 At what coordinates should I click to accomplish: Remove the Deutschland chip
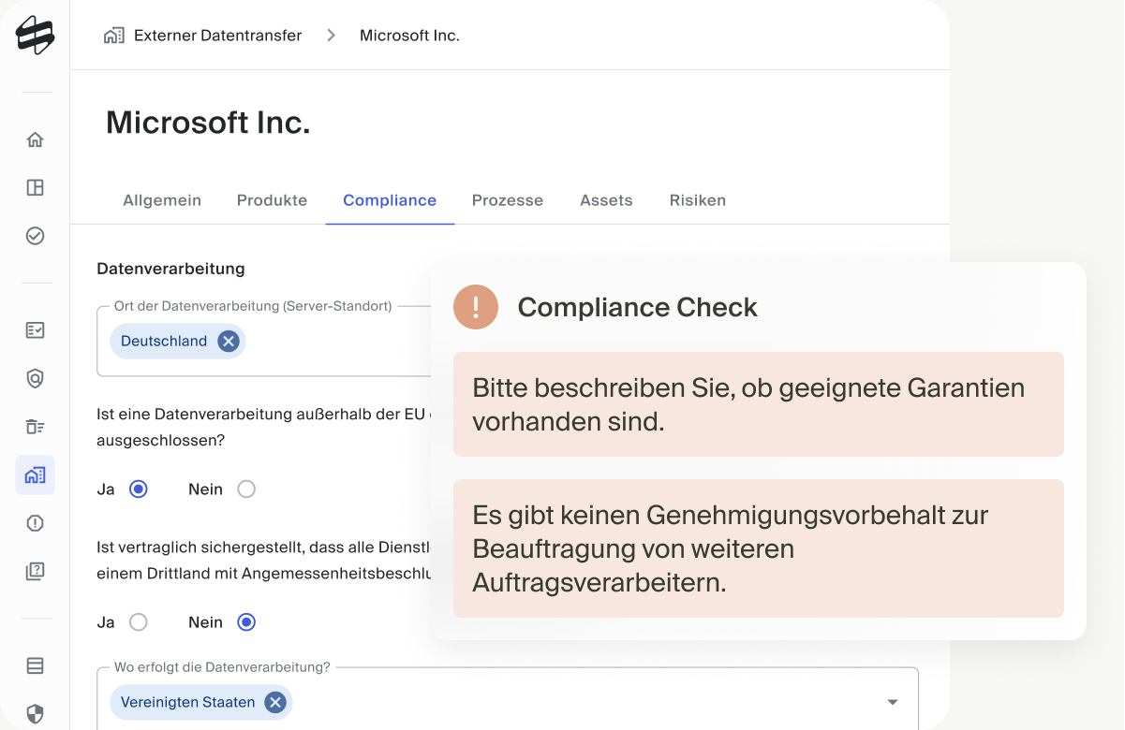(228, 342)
